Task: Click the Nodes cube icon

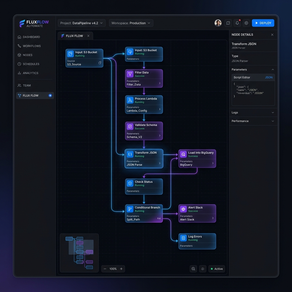Action: tap(19, 55)
